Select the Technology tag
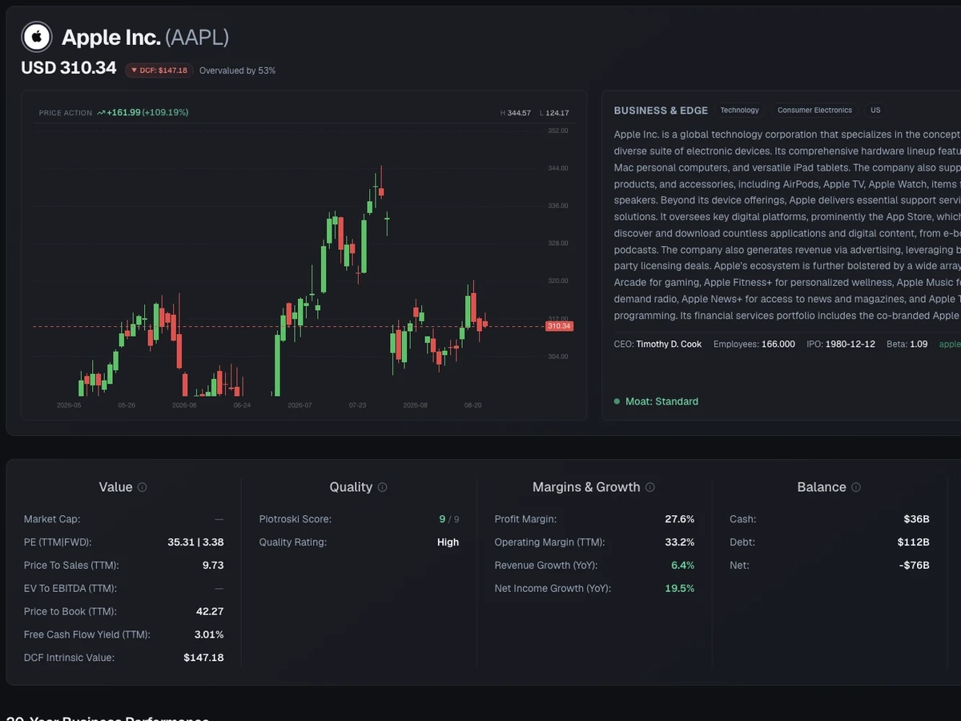 [x=739, y=111]
